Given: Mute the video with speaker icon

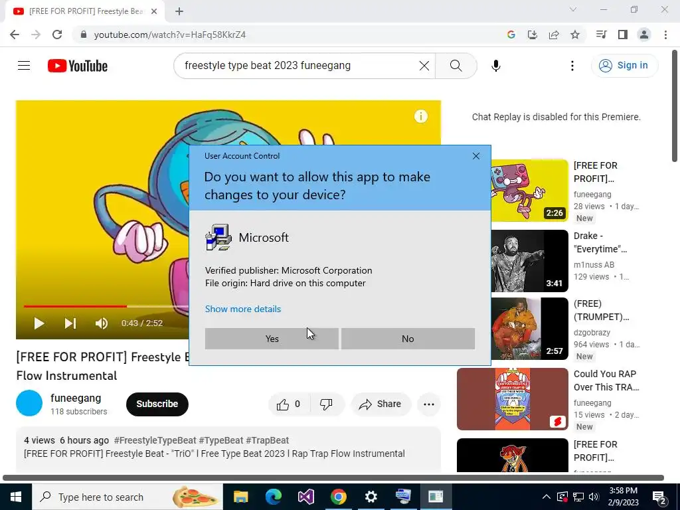Looking at the screenshot, I should [x=102, y=323].
